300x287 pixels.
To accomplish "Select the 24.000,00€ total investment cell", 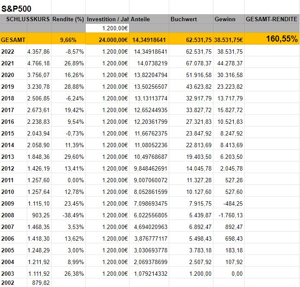I will pos(113,40).
